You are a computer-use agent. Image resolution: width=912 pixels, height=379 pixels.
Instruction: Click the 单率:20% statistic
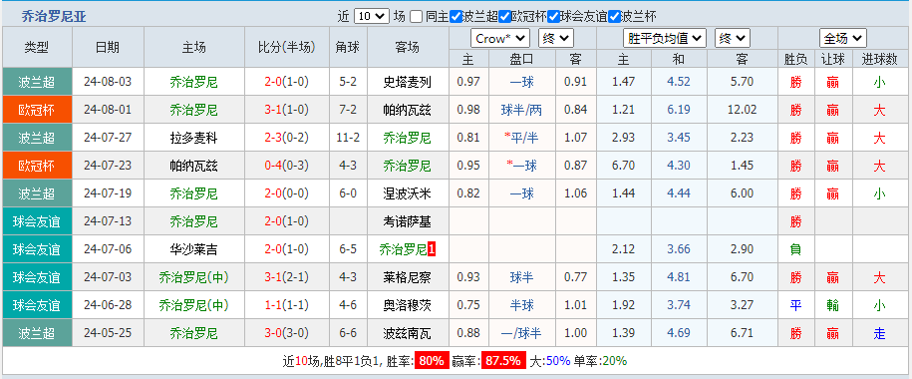(x=600, y=361)
